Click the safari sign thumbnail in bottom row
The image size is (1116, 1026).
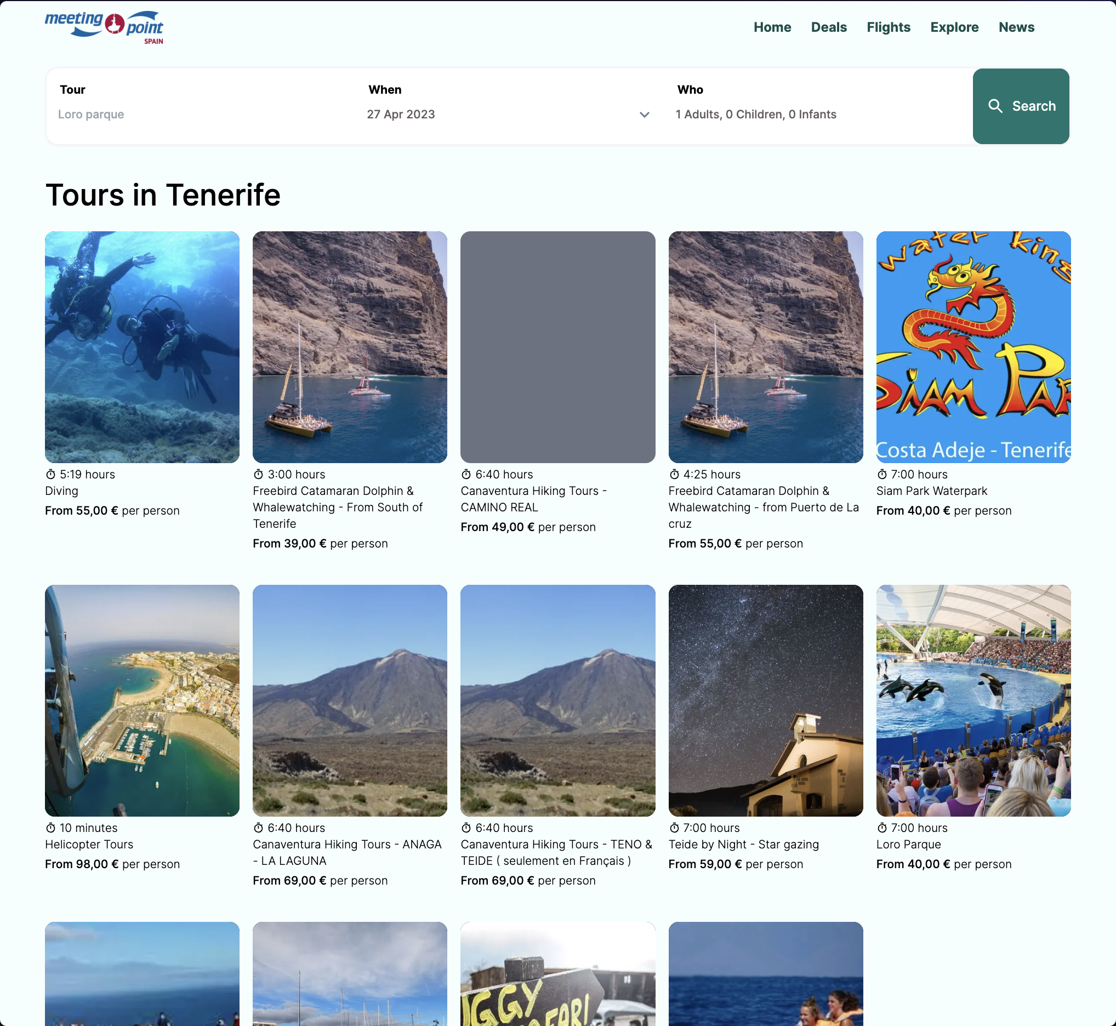(557, 974)
